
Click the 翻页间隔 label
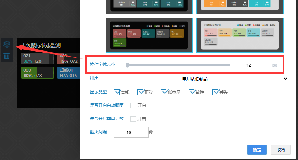pyautogui.click(x=98, y=132)
